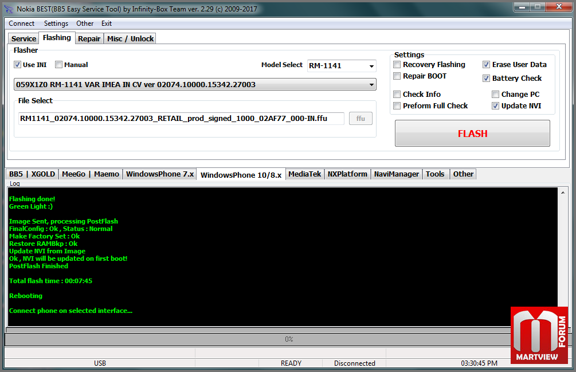Open the Other menu in menu bar
The image size is (576, 372).
coord(84,24)
